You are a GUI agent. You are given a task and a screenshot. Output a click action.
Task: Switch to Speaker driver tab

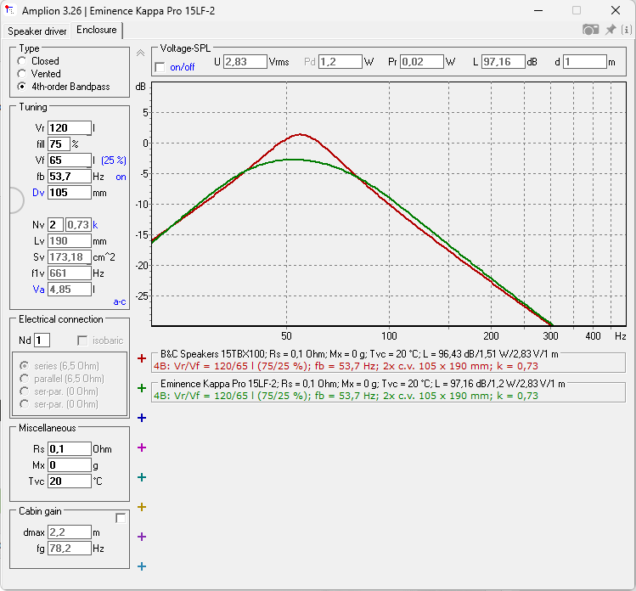(x=37, y=31)
